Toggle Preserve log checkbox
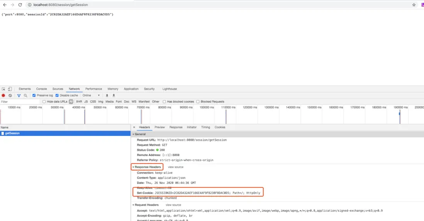424x221 pixels. click(34, 95)
